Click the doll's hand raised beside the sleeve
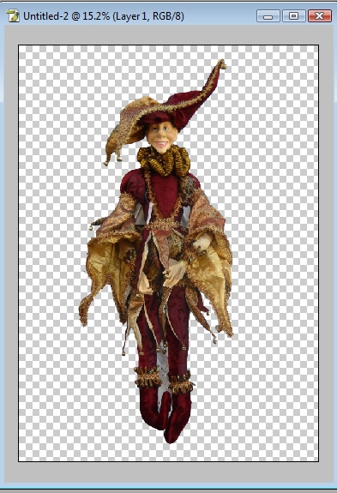The height and width of the screenshot is (493, 337). tap(202, 242)
